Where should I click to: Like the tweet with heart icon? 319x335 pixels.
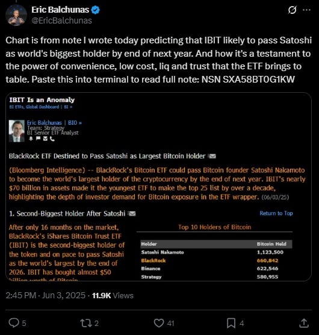pyautogui.click(x=159, y=323)
